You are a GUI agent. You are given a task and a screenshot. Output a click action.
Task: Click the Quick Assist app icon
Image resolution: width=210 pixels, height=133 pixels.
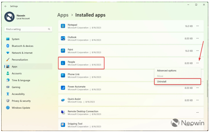(63, 100)
